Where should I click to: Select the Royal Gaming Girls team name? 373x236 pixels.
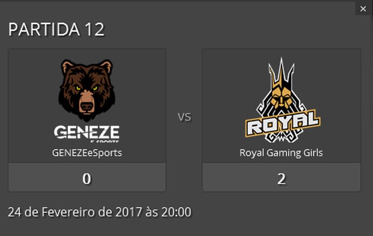(281, 153)
